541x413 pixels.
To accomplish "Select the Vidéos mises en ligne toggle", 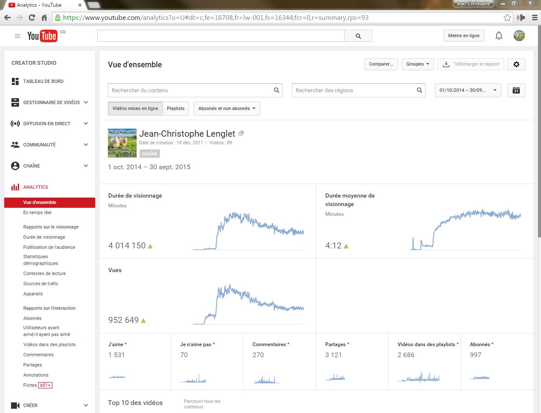I will point(135,108).
